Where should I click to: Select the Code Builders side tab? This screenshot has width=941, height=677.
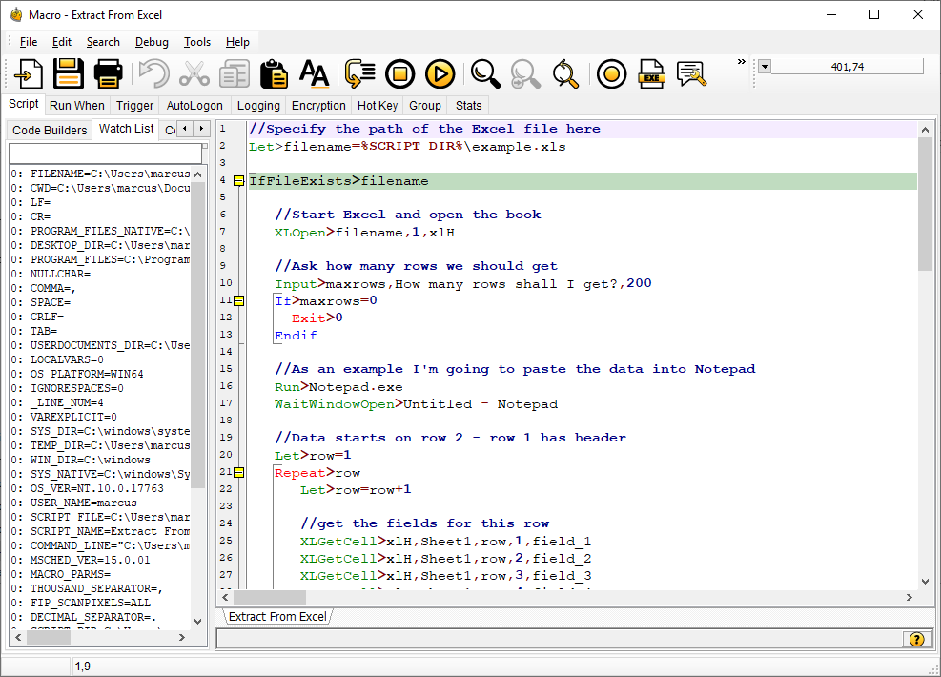click(x=50, y=131)
